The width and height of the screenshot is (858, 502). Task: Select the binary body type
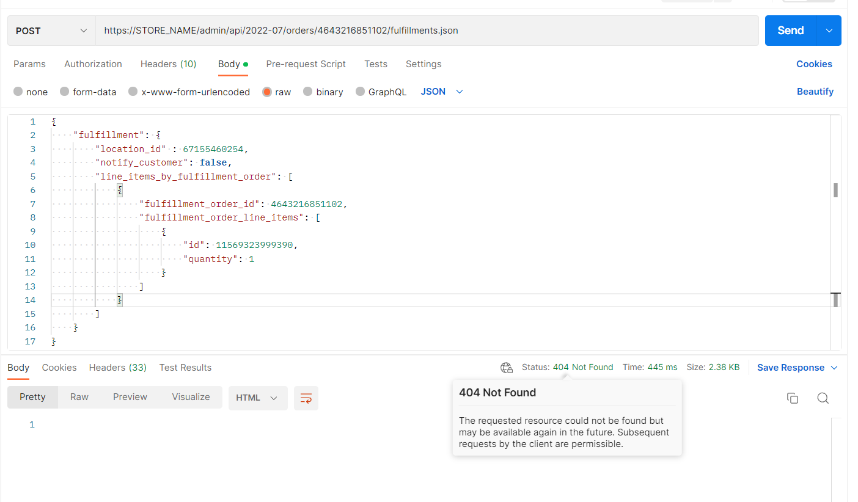(323, 92)
